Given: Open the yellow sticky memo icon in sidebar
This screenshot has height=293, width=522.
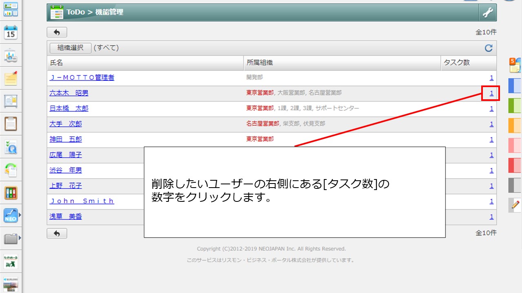Looking at the screenshot, I should 11,78.
